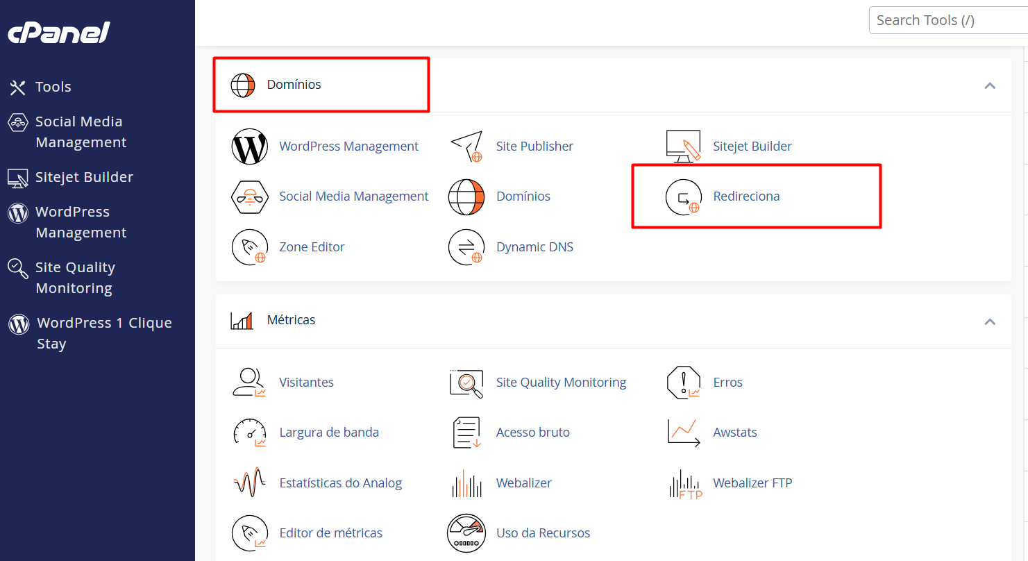Viewport: 1028px width, 561px height.
Task: Collapse the Métricas section
Action: (990, 321)
